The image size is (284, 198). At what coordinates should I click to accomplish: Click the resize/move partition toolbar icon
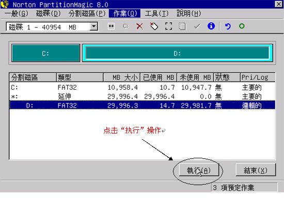[x=111, y=26]
